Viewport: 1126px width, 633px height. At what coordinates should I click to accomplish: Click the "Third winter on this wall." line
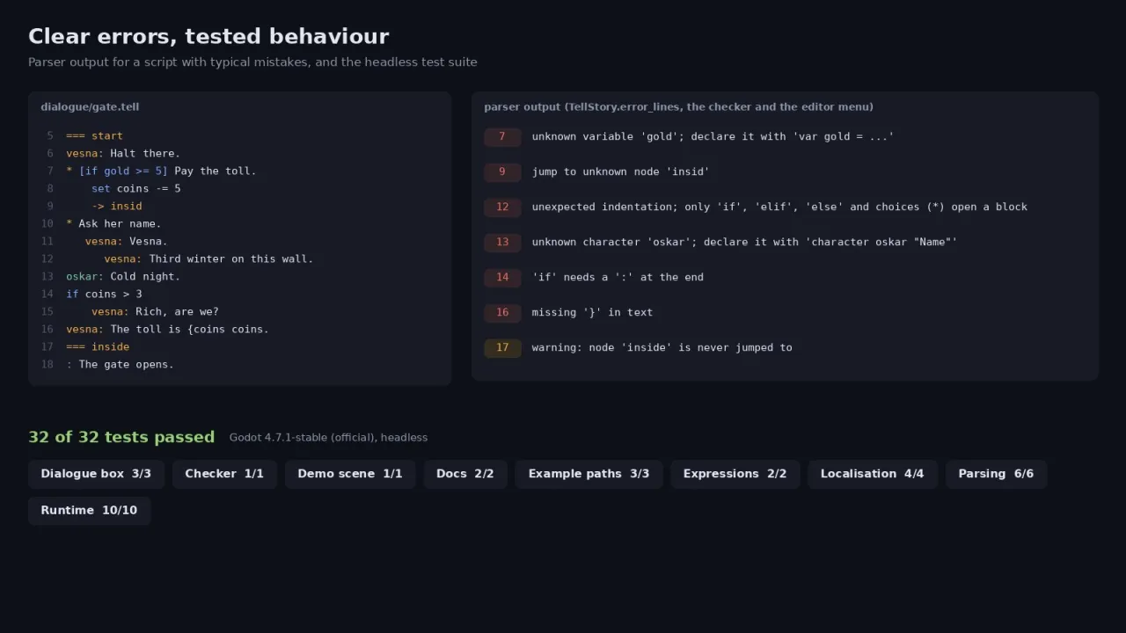pyautogui.click(x=208, y=258)
